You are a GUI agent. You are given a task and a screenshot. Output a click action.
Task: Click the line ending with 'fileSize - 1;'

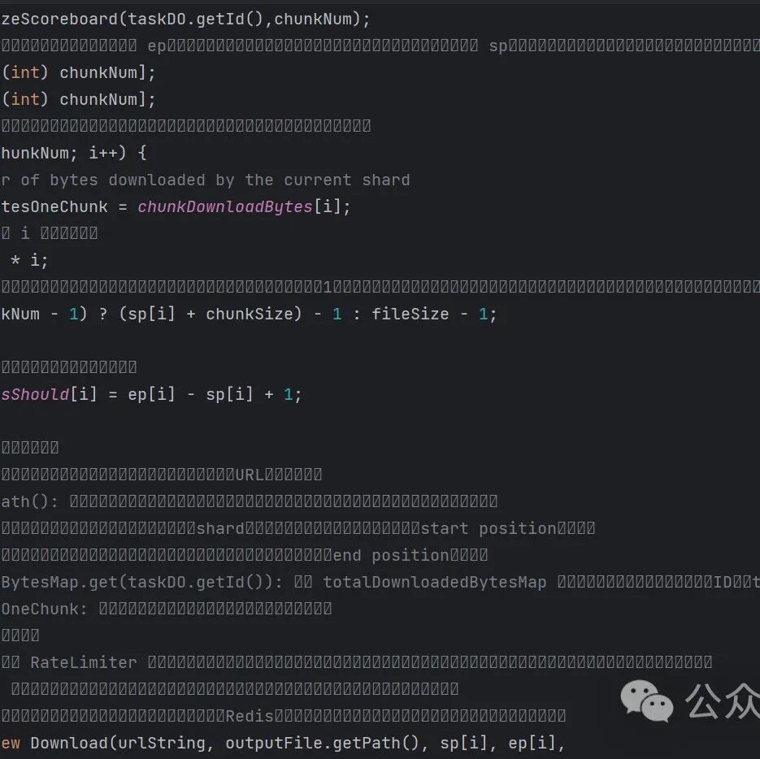point(249,314)
